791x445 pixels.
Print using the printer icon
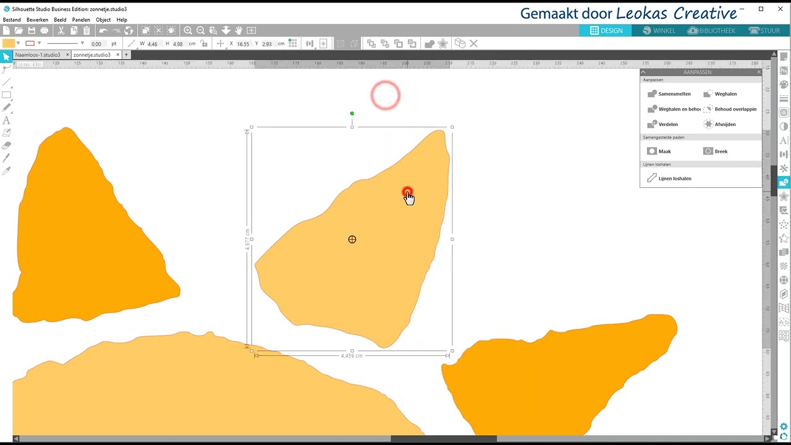[x=44, y=30]
